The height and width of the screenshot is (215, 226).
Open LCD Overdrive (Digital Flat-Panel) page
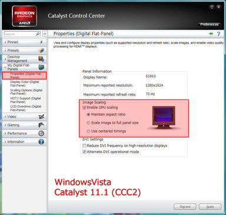click(26, 108)
